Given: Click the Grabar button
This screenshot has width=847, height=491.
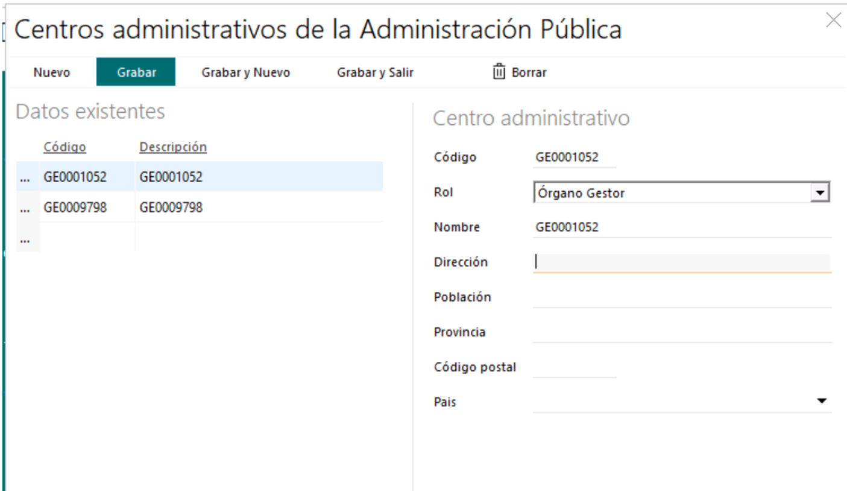Looking at the screenshot, I should click(136, 72).
